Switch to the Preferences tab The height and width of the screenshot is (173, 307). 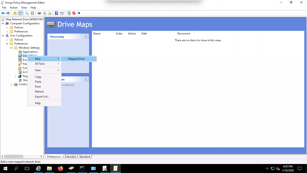(54, 157)
